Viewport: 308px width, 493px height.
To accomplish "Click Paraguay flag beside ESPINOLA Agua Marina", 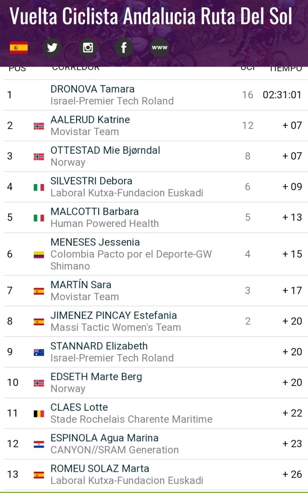I will click(38, 444).
